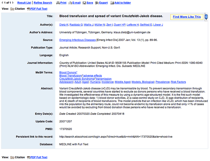The height and width of the screenshot is (161, 210).
Task: Open author Raddatz G link
Action: pyautogui.click(x=76, y=25)
